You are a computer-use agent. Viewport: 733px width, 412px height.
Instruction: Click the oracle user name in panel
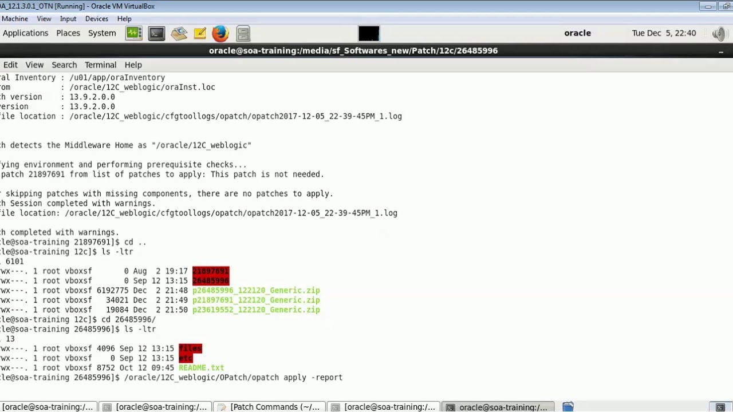(577, 33)
